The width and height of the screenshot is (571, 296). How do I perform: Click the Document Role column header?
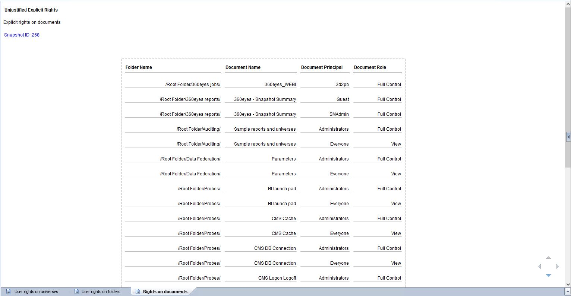(x=370, y=67)
